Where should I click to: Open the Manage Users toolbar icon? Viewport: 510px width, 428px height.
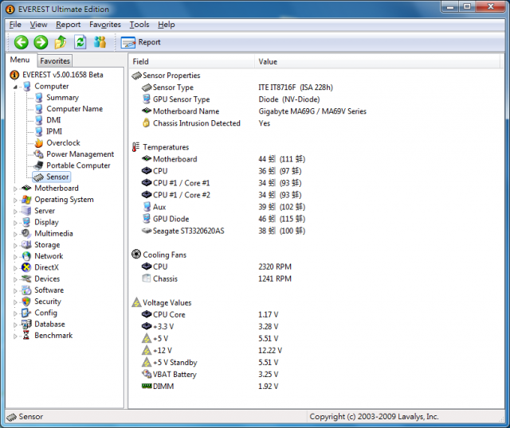coord(100,42)
